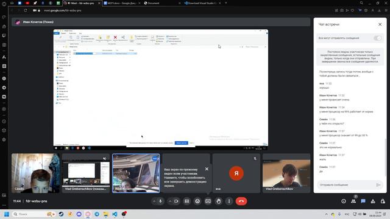Close the Meet browser tab
Viewport: 390px width, 219px height.
click(x=99, y=3)
